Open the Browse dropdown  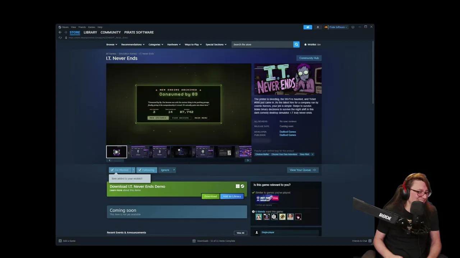112,44
